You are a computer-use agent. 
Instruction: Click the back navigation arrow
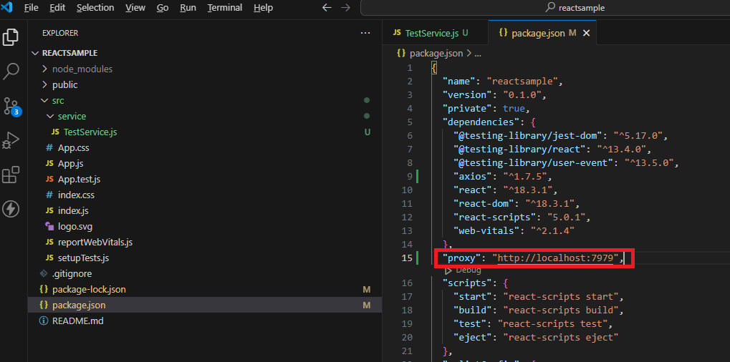tap(327, 8)
